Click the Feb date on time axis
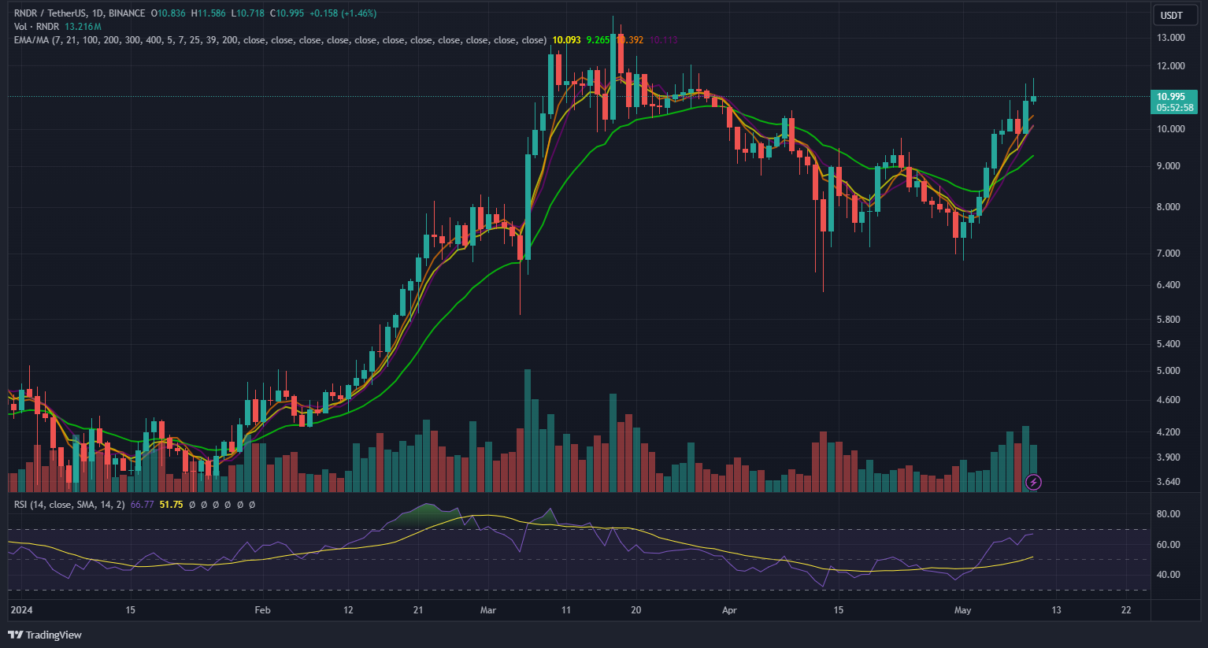 tap(262, 610)
